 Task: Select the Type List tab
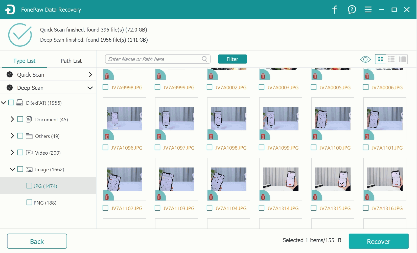click(x=24, y=61)
